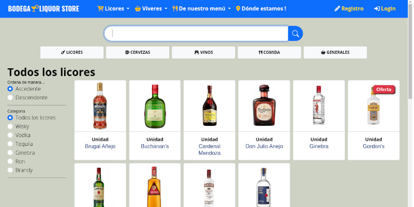The width and height of the screenshot is (414, 207).
Task: Open the Dónde estamos page
Action: point(261,8)
